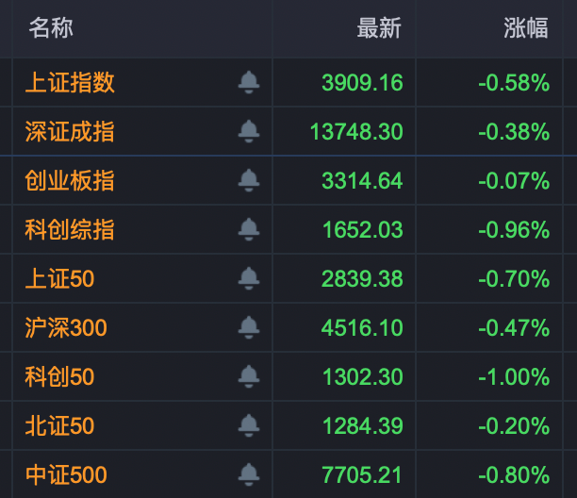Sort by the 涨幅 change column
Image resolution: width=577 pixels, height=498 pixels.
[x=526, y=28]
